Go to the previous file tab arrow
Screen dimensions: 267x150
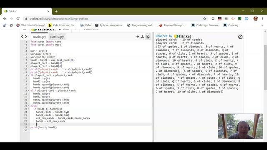(x=22, y=37)
